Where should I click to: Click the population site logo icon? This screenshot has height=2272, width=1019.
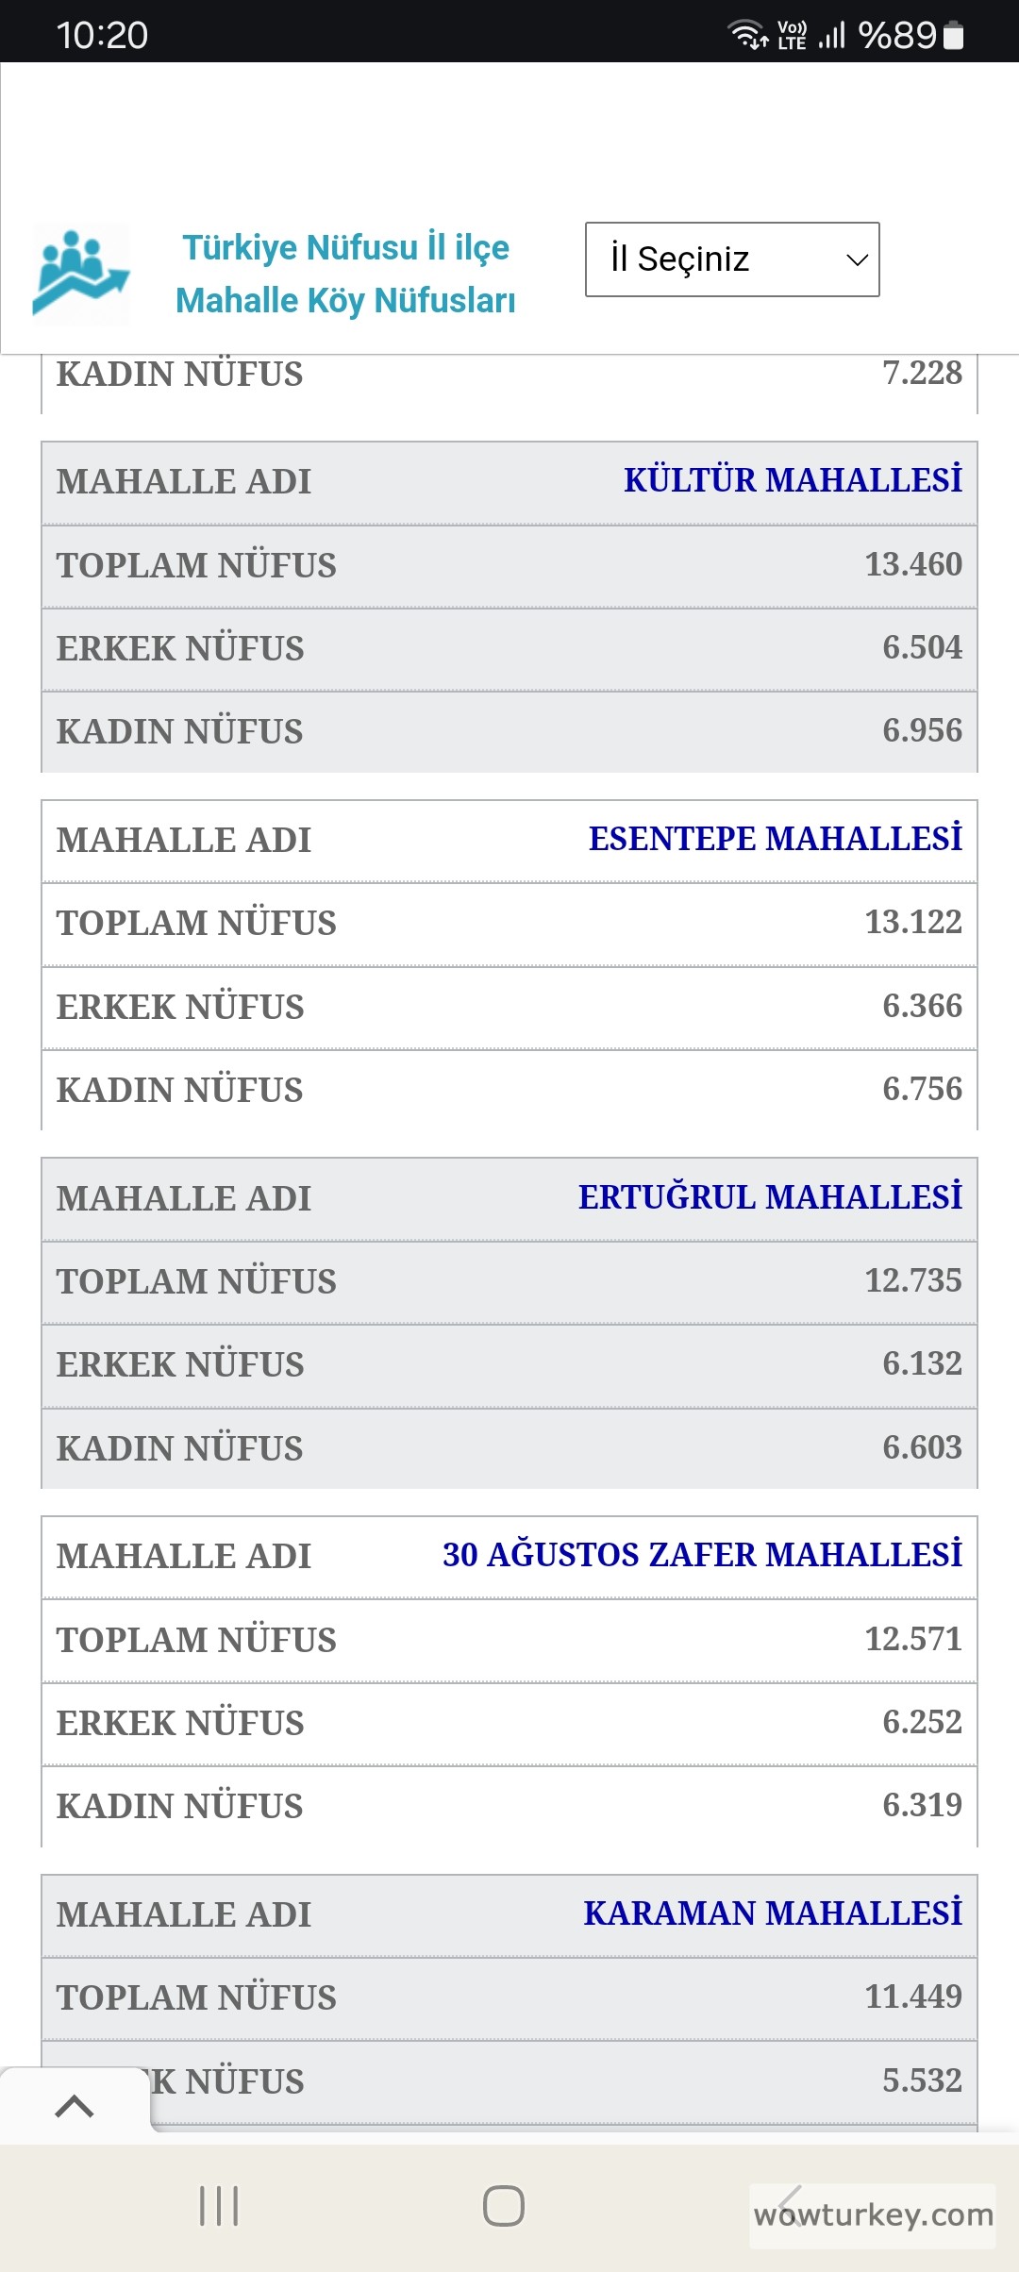coord(81,275)
